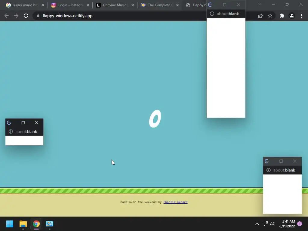Maximize the top about:blank popup window
This screenshot has height=231, width=308.
click(x=225, y=5)
